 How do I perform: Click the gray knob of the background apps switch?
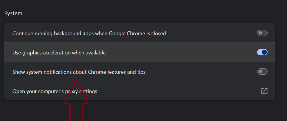[260, 33]
